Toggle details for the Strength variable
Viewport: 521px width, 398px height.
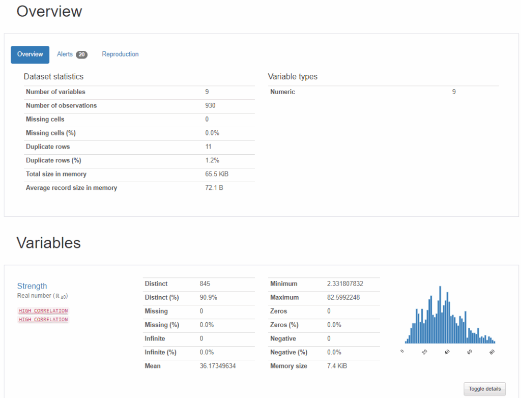pyautogui.click(x=484, y=389)
